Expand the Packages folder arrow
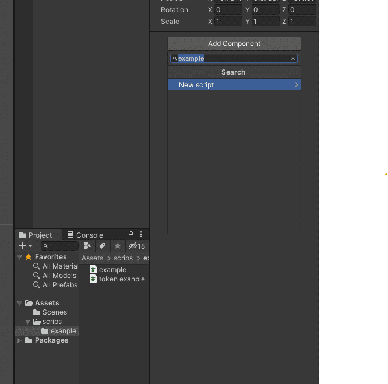Viewport: 388px width, 384px height. 20,340
